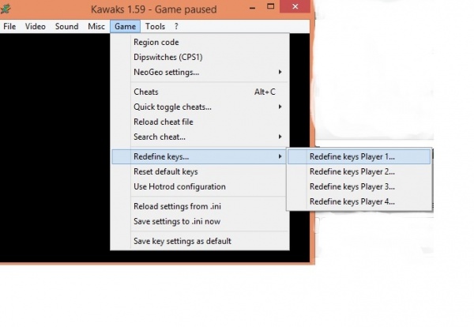Open the Video menu
474x327 pixels.
[36, 27]
